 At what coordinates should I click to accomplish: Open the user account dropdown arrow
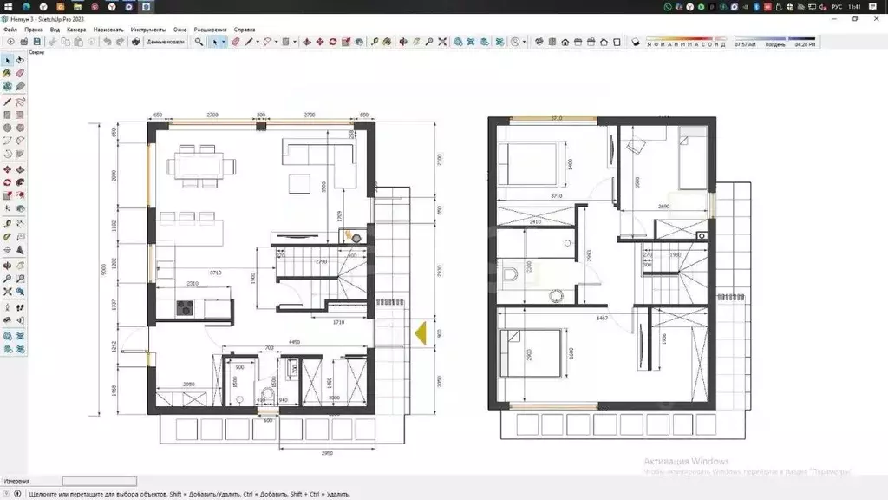[524, 42]
